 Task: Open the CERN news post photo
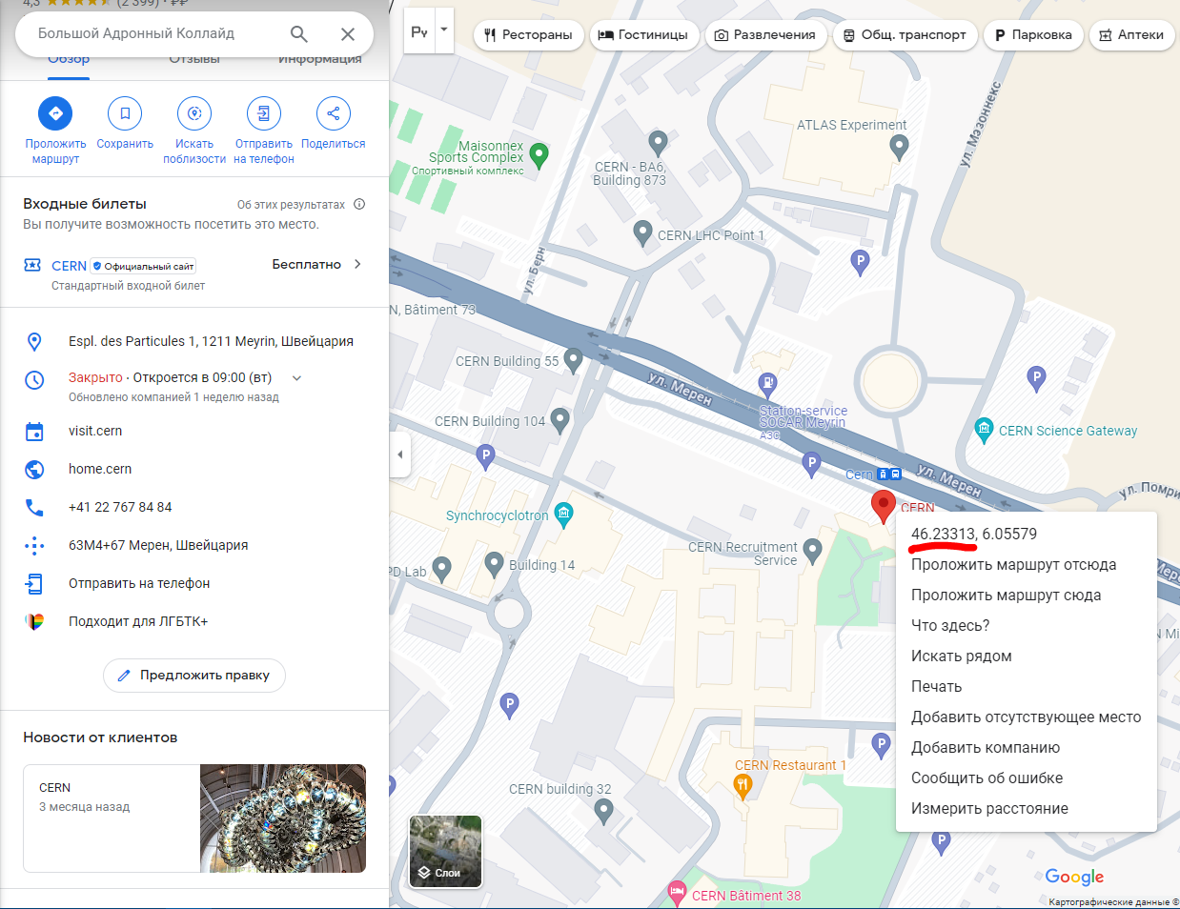pyautogui.click(x=283, y=818)
